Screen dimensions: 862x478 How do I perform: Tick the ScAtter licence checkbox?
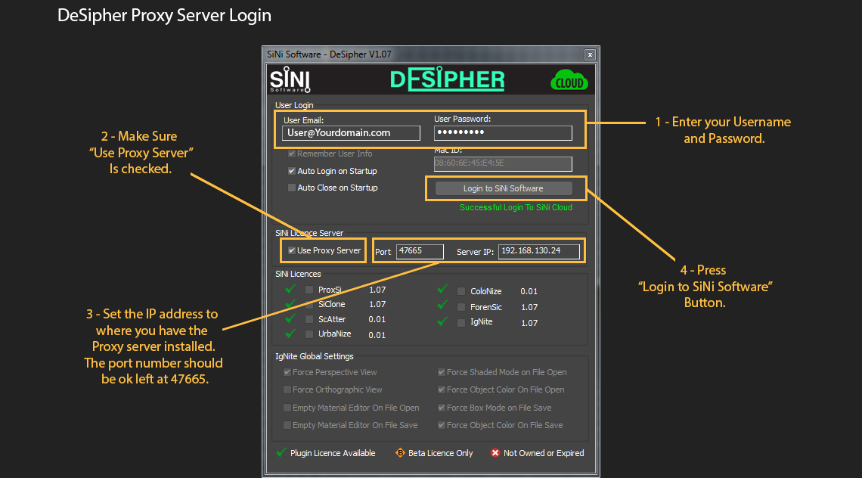click(x=309, y=319)
